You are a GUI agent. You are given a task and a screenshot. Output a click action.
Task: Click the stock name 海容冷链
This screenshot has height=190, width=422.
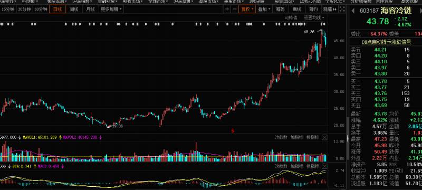point(396,11)
